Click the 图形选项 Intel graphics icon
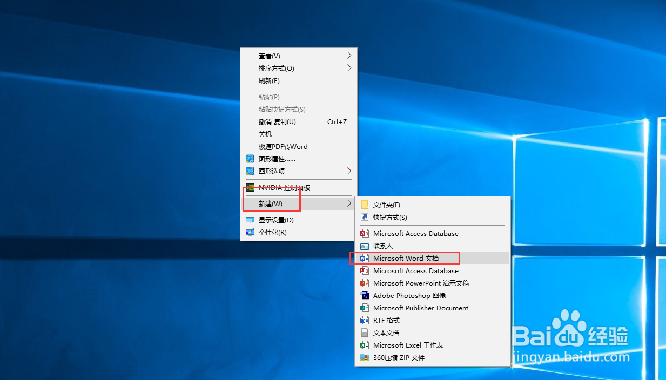666x380 pixels. (250, 171)
